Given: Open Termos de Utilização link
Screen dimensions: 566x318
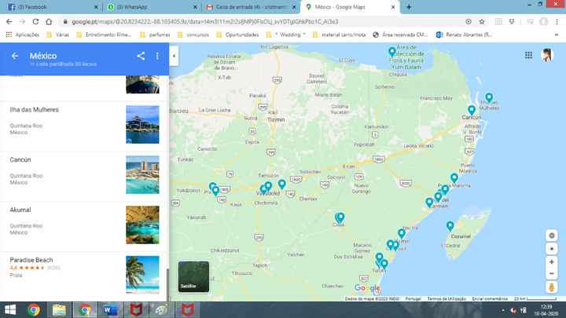Looking at the screenshot, I should tap(447, 299).
